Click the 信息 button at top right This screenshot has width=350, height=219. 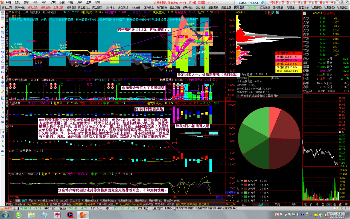point(285,2)
